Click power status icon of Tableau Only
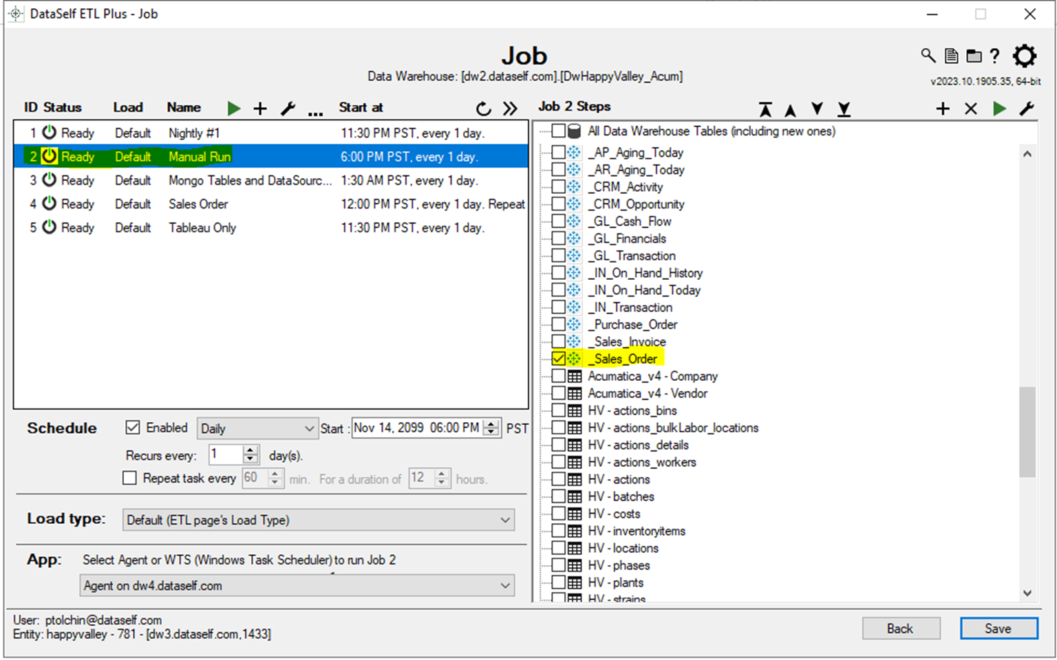Viewport: 1057px width, 660px height. 50,226
